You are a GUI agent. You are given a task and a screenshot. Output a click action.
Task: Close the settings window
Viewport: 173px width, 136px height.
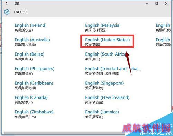pos(166,3)
